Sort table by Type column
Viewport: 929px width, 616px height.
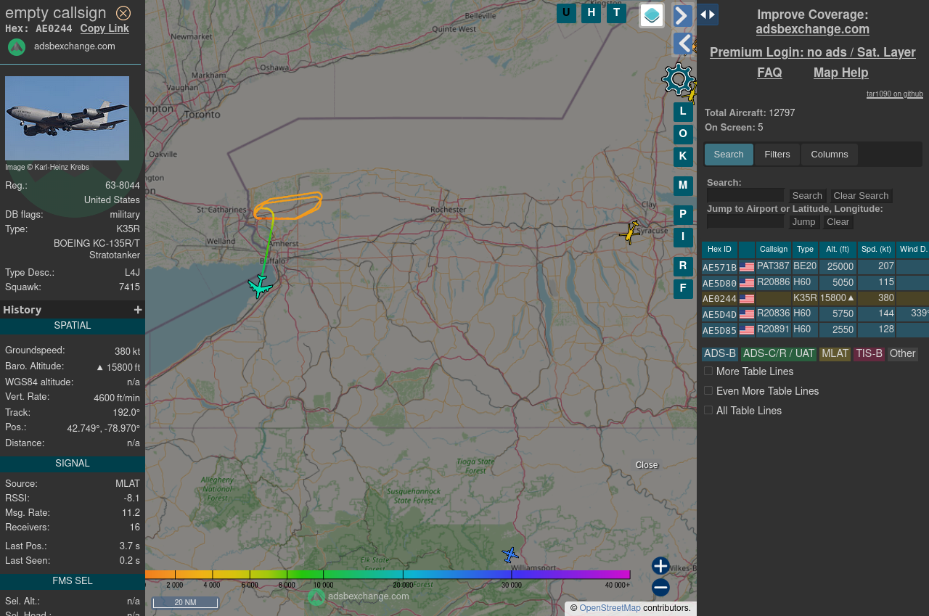tap(805, 250)
